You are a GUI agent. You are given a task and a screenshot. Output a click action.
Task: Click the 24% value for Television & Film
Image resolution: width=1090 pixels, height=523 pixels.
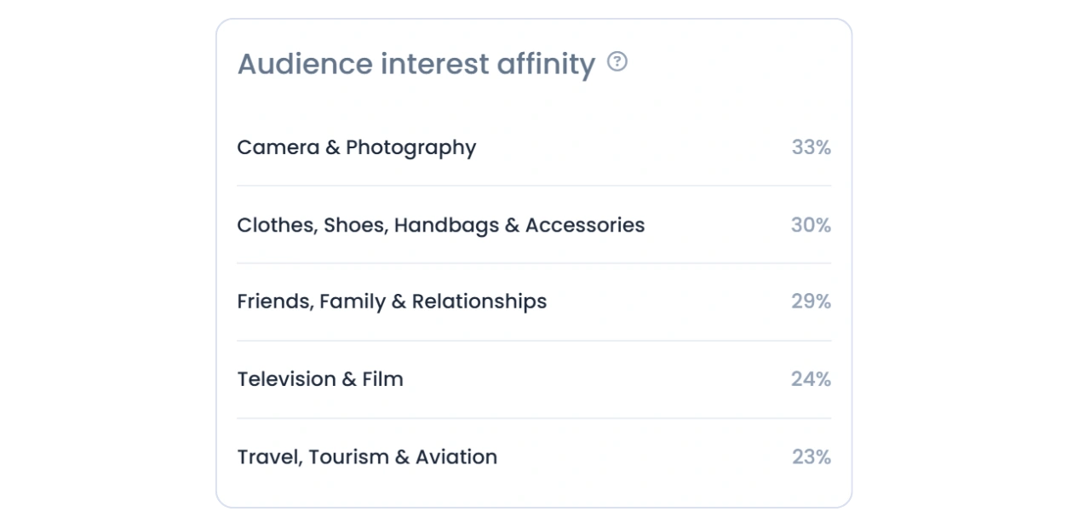pos(811,379)
